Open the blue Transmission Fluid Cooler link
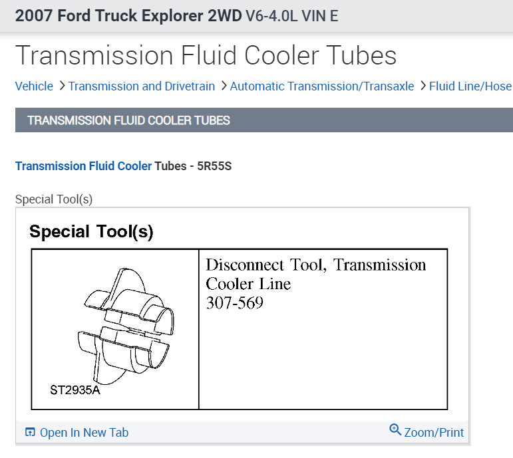Viewport: 513px width, 458px height. [84, 166]
